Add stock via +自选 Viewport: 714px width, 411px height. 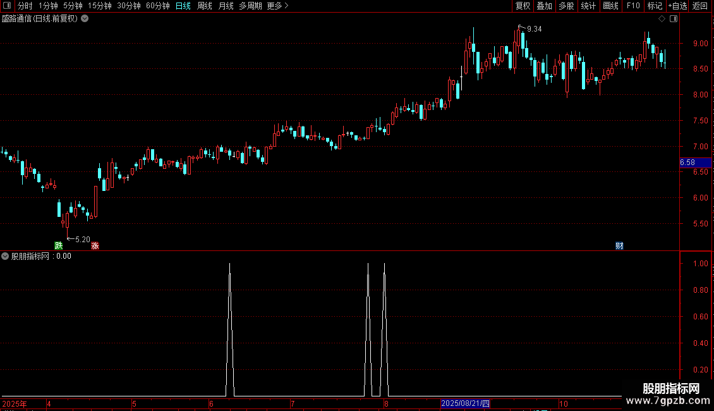point(677,6)
